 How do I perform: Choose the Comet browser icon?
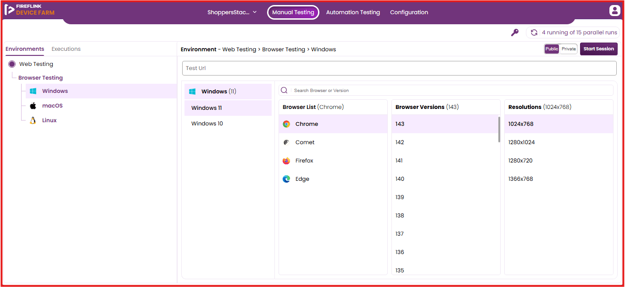(x=286, y=142)
